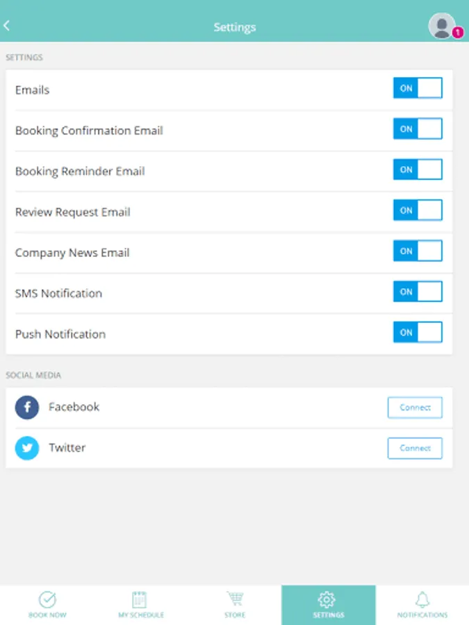Connect the Twitter account

tap(415, 449)
